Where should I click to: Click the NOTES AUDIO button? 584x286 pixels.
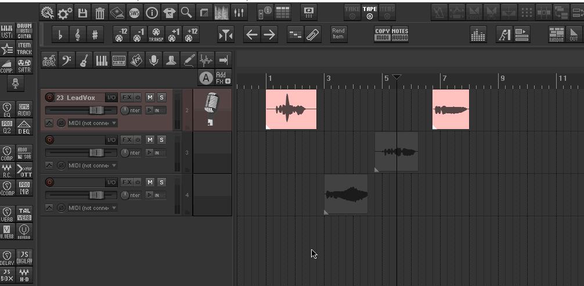pos(400,34)
